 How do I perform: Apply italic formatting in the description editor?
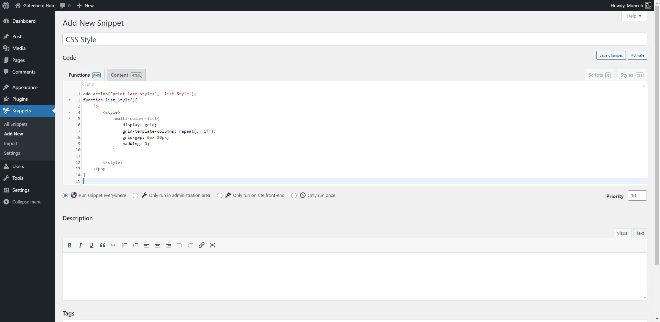[x=80, y=245]
